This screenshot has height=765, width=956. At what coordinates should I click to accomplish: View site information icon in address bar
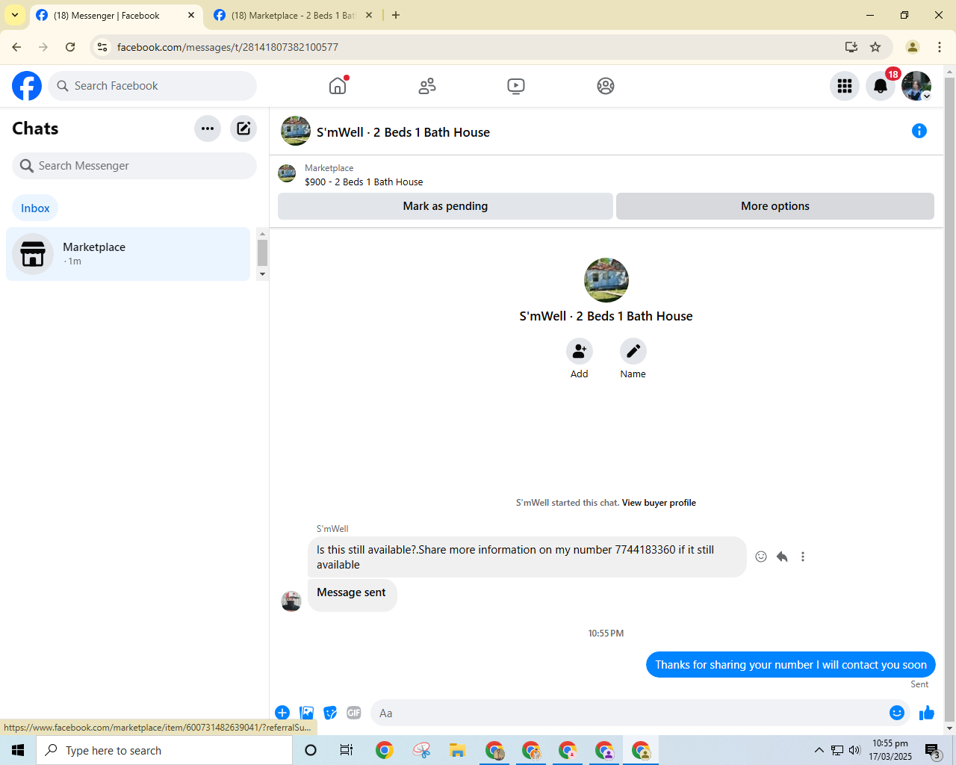tap(102, 47)
